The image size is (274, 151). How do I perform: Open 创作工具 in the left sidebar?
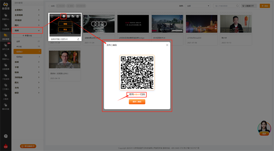(x=5, y=47)
